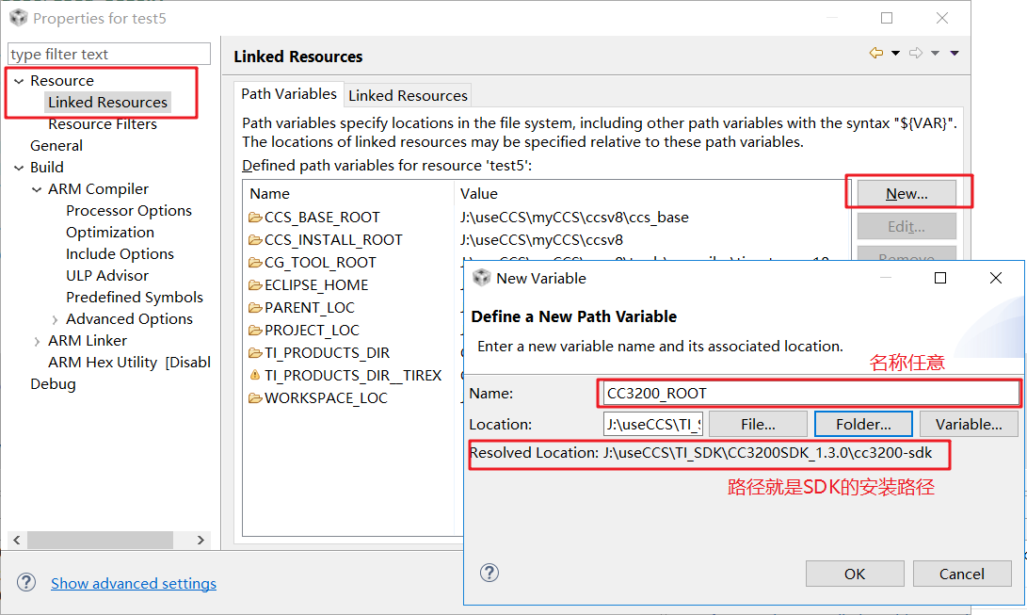Open Show advanced settings link

[134, 583]
